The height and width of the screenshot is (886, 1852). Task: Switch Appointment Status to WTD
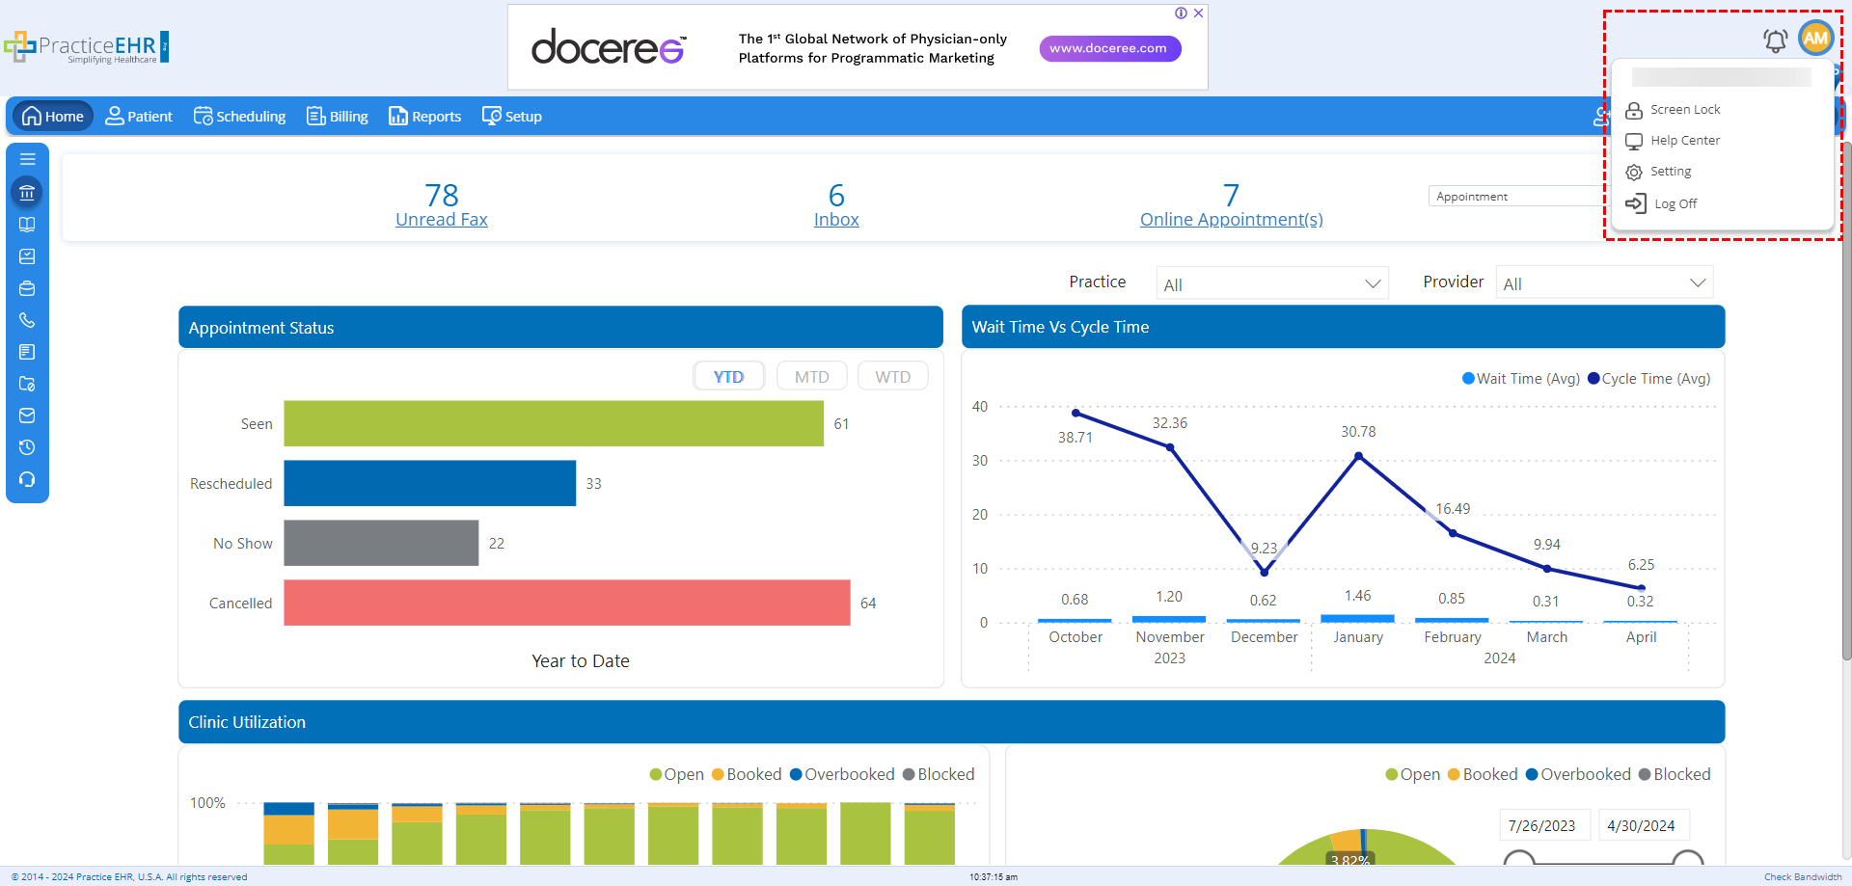tap(893, 377)
